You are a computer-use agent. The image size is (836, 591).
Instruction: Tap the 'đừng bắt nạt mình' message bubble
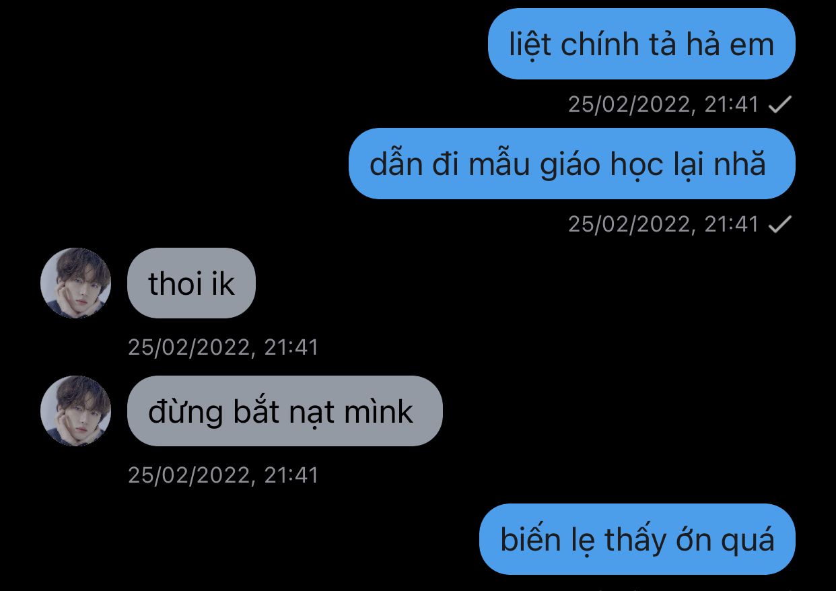click(285, 411)
